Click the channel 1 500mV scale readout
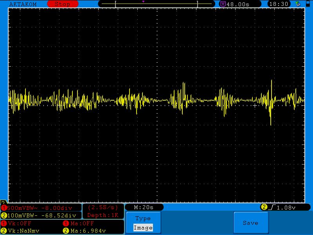This screenshot has height=235, width=313. pyautogui.click(x=40, y=208)
